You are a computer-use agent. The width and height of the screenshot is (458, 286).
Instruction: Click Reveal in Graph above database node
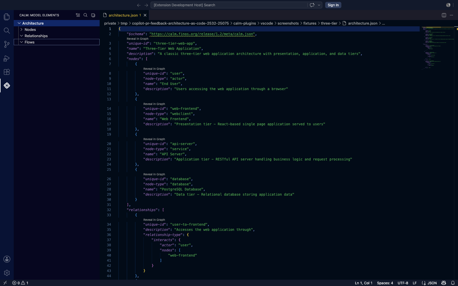click(154, 174)
